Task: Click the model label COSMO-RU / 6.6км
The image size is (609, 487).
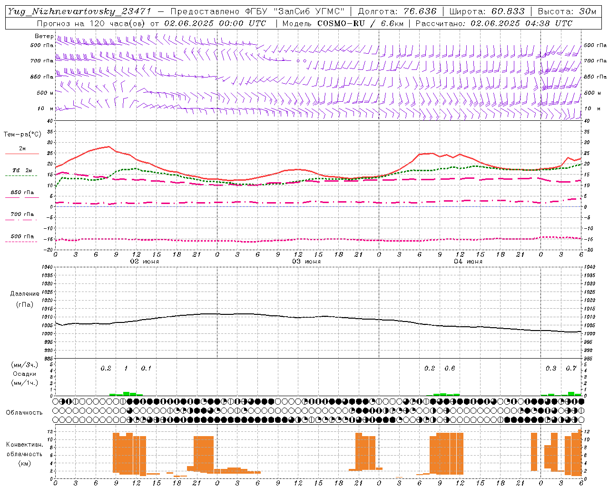Action: point(360,23)
